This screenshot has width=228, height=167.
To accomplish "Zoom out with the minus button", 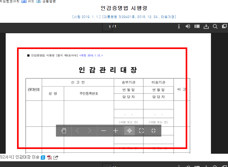I will tap(104, 131).
